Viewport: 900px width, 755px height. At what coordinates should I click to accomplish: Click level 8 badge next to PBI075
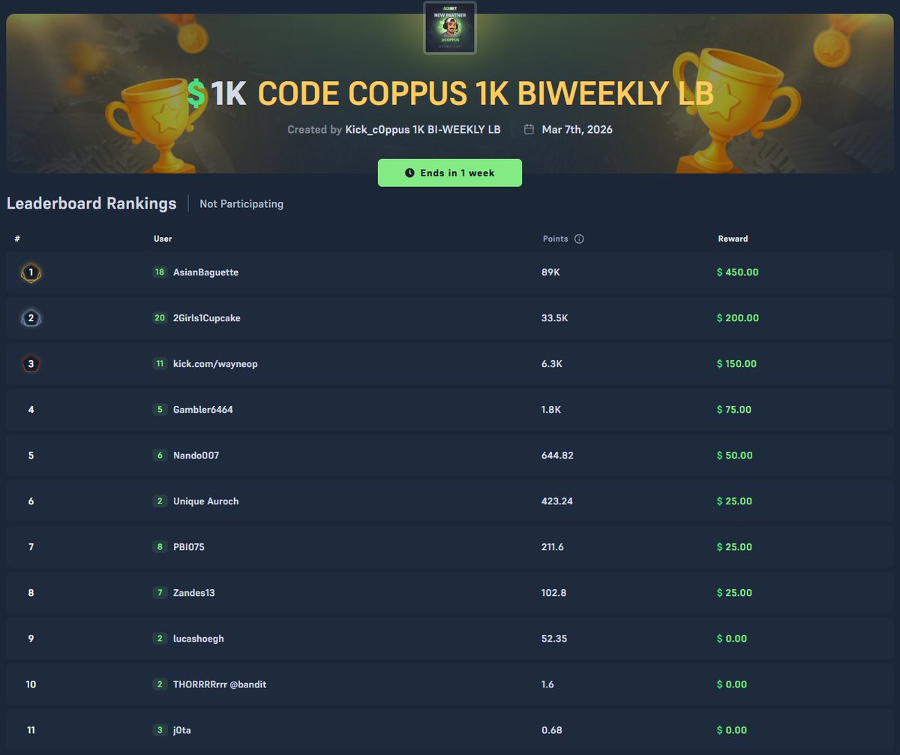coord(160,547)
